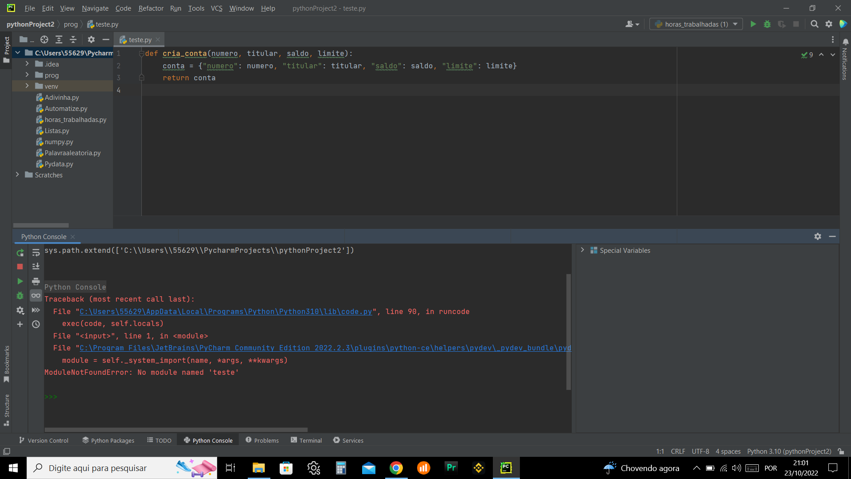Click the Stop/Interrupt execution button
This screenshot has width=851, height=479.
(x=20, y=266)
